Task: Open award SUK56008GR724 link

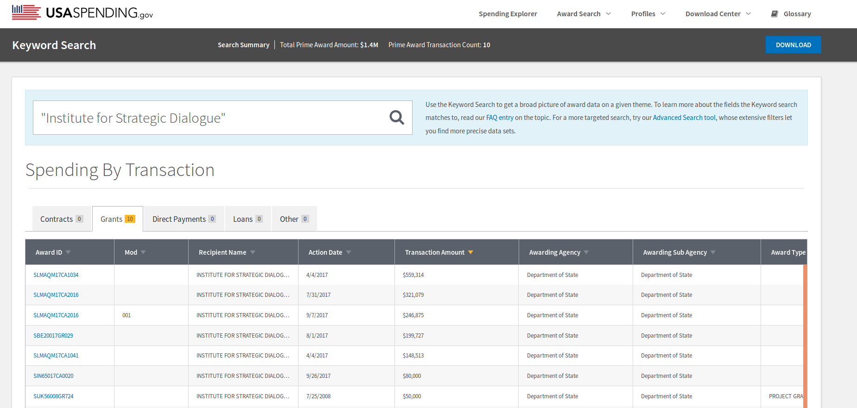Action: coord(53,396)
